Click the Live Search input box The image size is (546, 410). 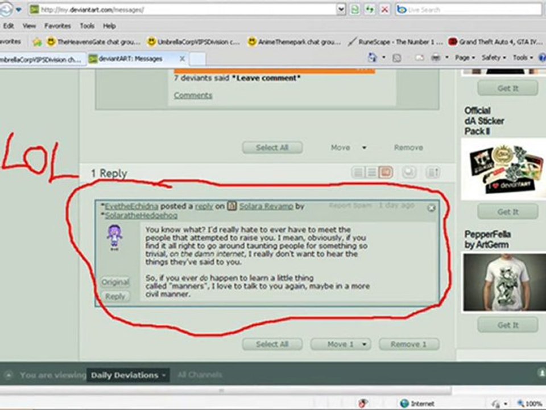click(x=469, y=10)
